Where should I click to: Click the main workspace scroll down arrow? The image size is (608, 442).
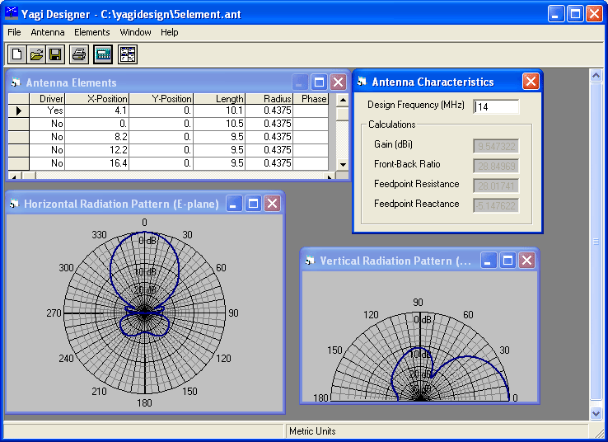pos(596,413)
